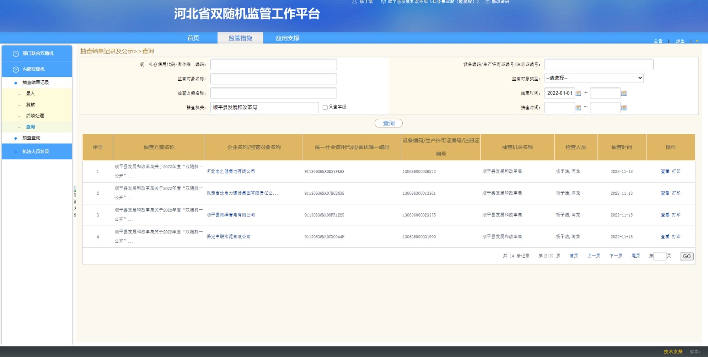Open the 抽查查询 tree node

31,138
